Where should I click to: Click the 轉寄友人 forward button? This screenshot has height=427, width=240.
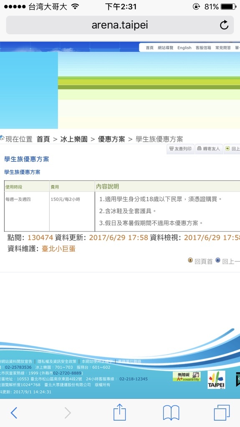click(209, 149)
